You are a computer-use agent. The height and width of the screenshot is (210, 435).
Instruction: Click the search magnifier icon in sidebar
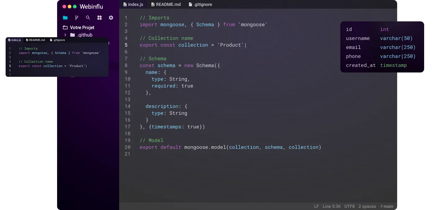(88, 18)
